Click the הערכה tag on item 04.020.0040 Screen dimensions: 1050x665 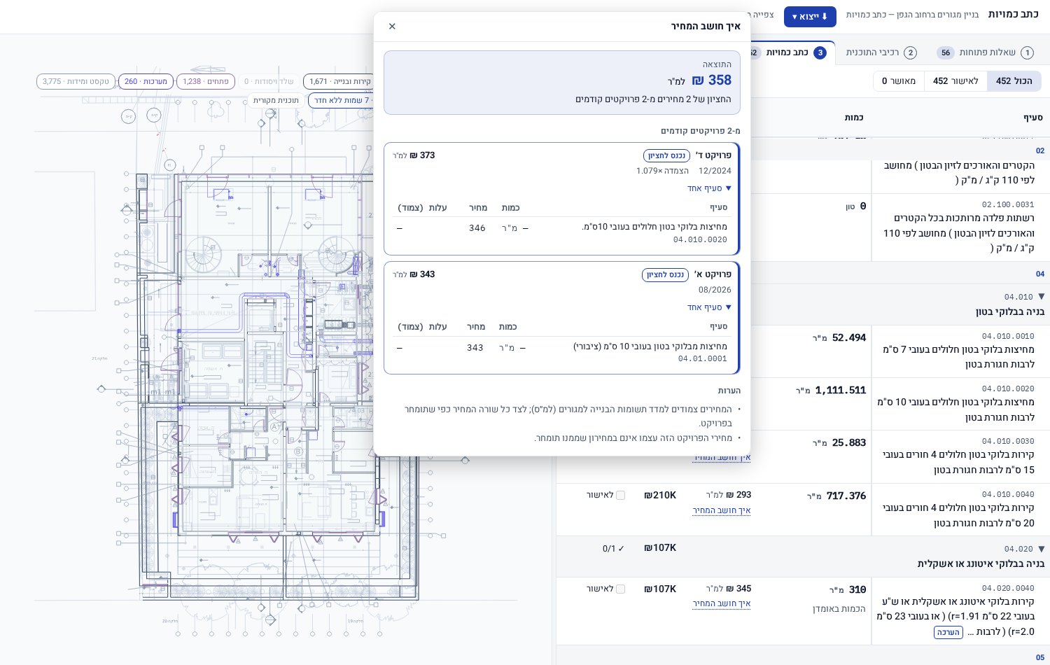tap(948, 632)
